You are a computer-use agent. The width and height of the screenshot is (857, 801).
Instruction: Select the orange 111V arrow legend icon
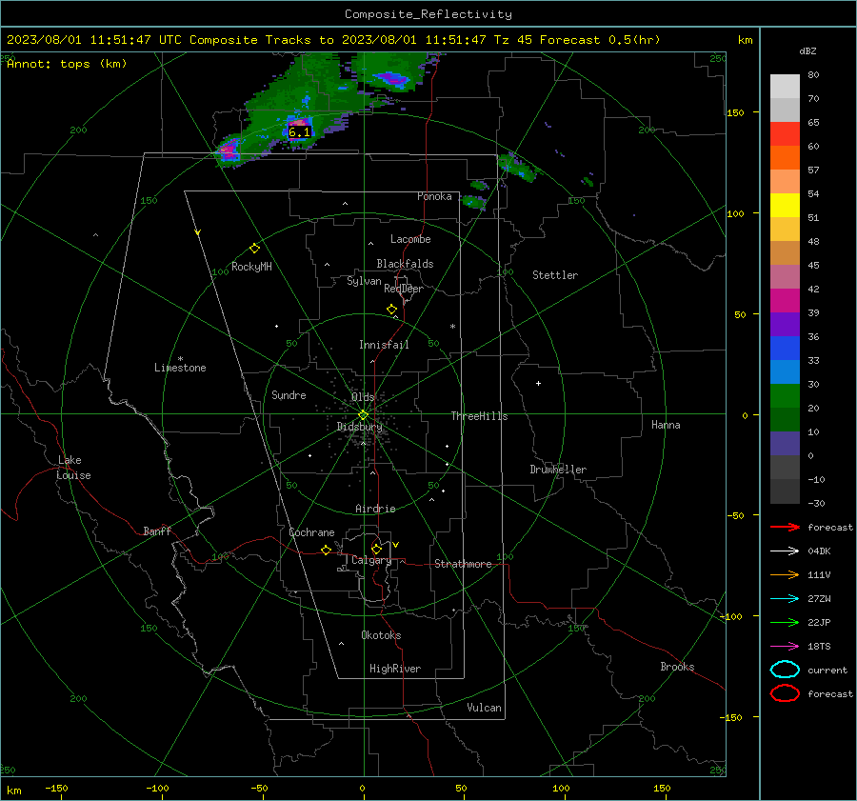click(785, 574)
